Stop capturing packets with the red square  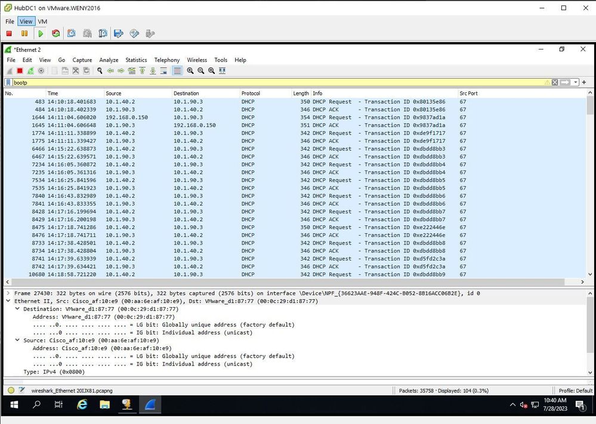point(20,70)
